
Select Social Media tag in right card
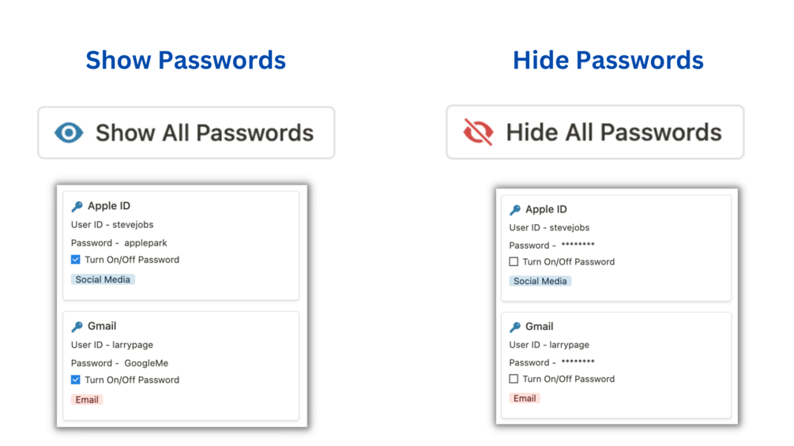(540, 281)
